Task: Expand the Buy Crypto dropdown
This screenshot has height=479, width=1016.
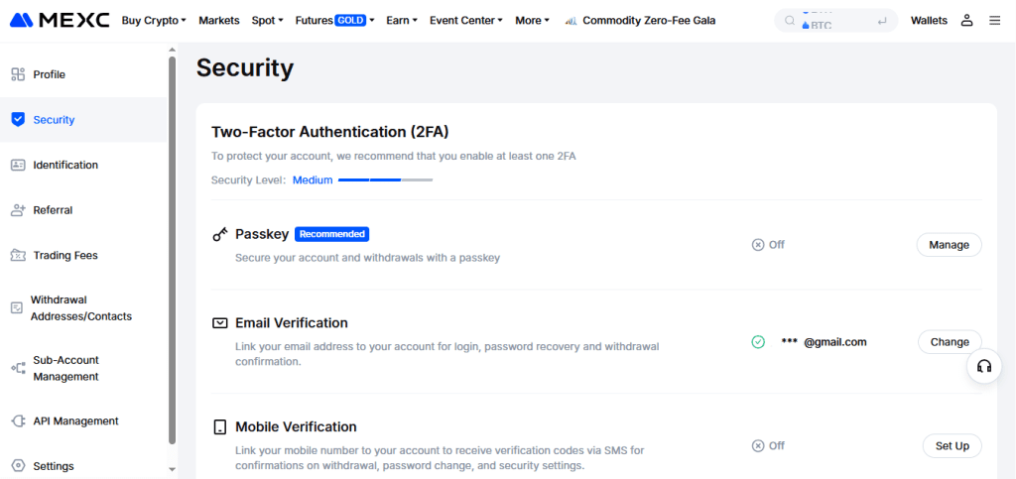Action: coord(154,21)
